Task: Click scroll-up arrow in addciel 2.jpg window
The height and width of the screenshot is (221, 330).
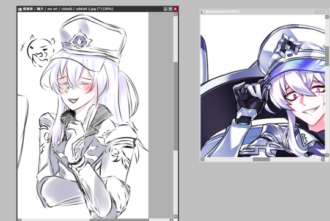Action: (175, 14)
